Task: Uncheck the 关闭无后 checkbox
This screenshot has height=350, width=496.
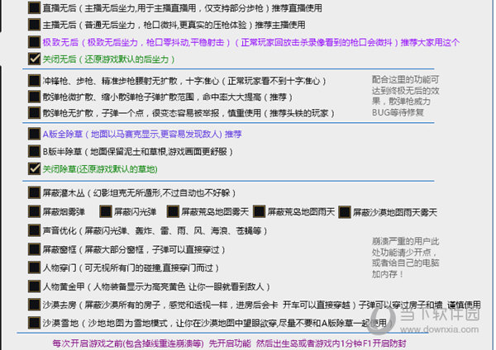Action: pos(34,59)
